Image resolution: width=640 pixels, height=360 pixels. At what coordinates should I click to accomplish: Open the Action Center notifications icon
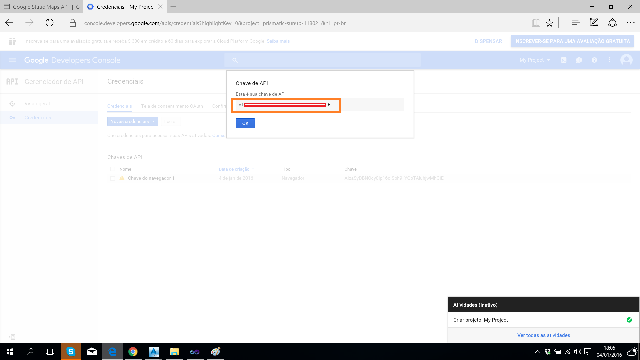588,352
